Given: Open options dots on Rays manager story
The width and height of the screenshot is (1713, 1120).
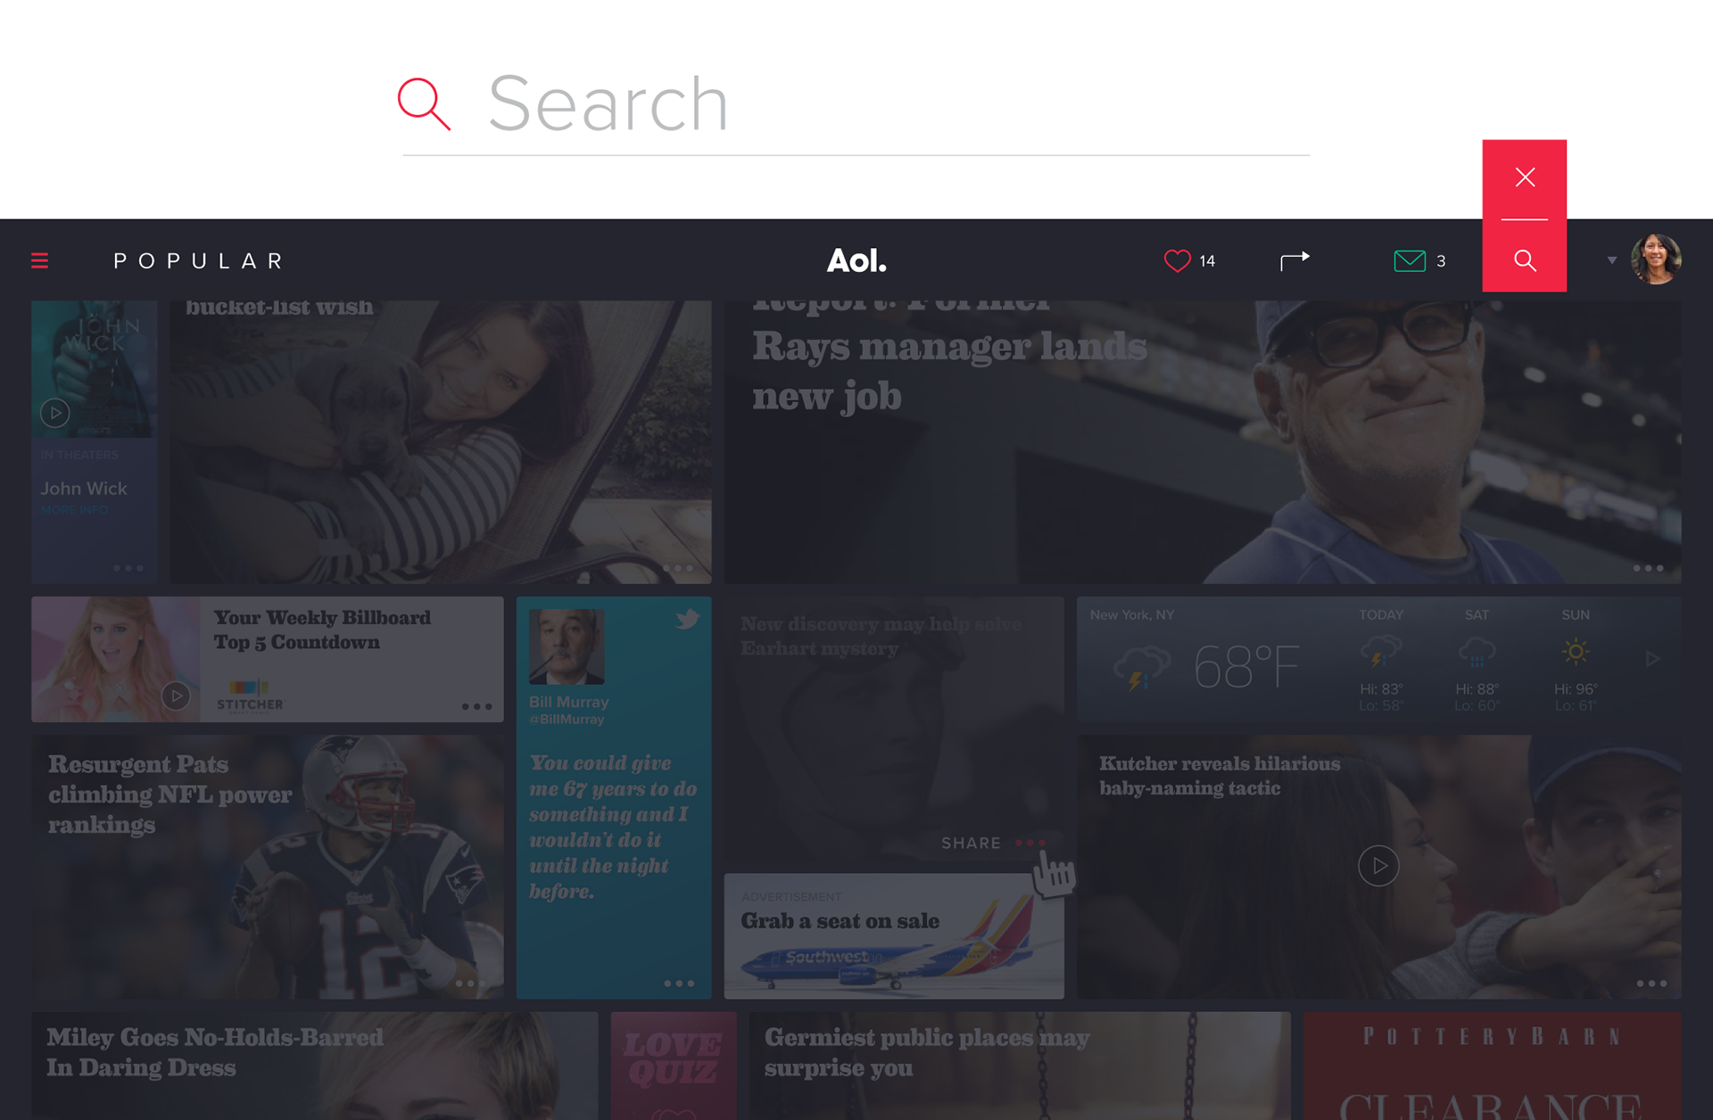Looking at the screenshot, I should (x=1647, y=568).
